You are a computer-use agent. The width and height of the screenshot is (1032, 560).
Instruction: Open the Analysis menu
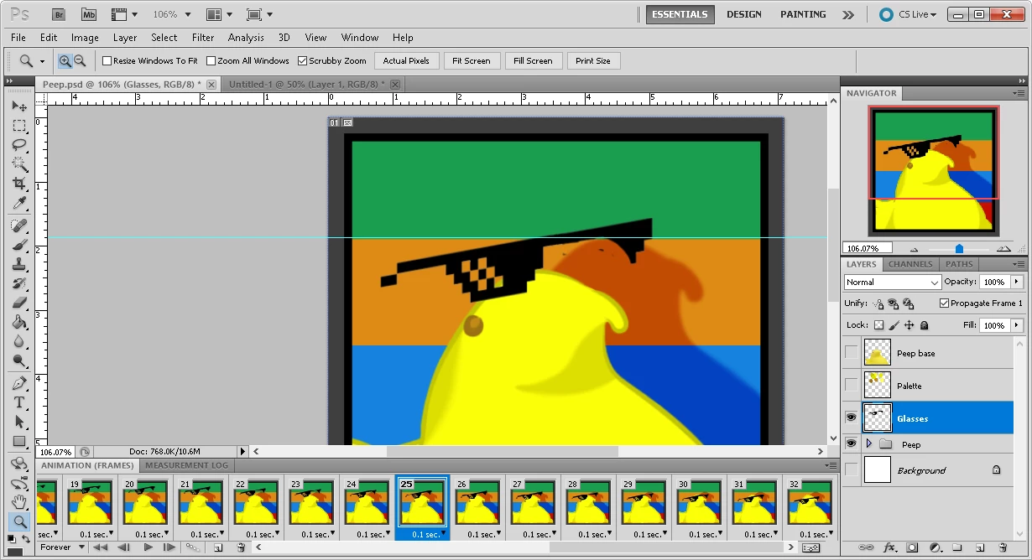tap(246, 38)
